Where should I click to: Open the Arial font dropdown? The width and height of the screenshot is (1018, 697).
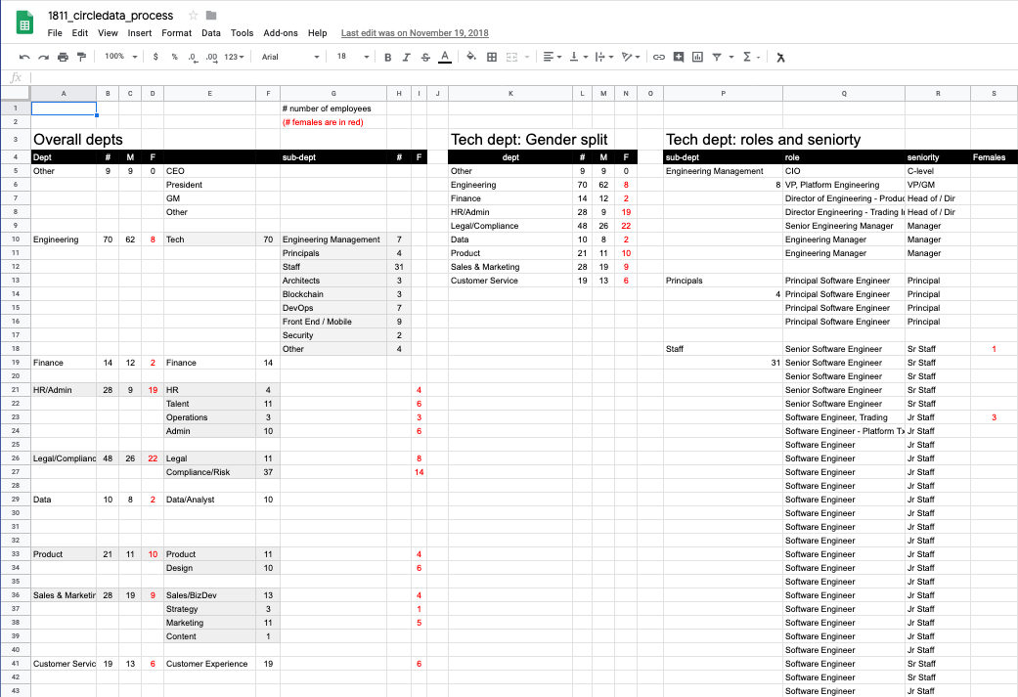click(290, 57)
